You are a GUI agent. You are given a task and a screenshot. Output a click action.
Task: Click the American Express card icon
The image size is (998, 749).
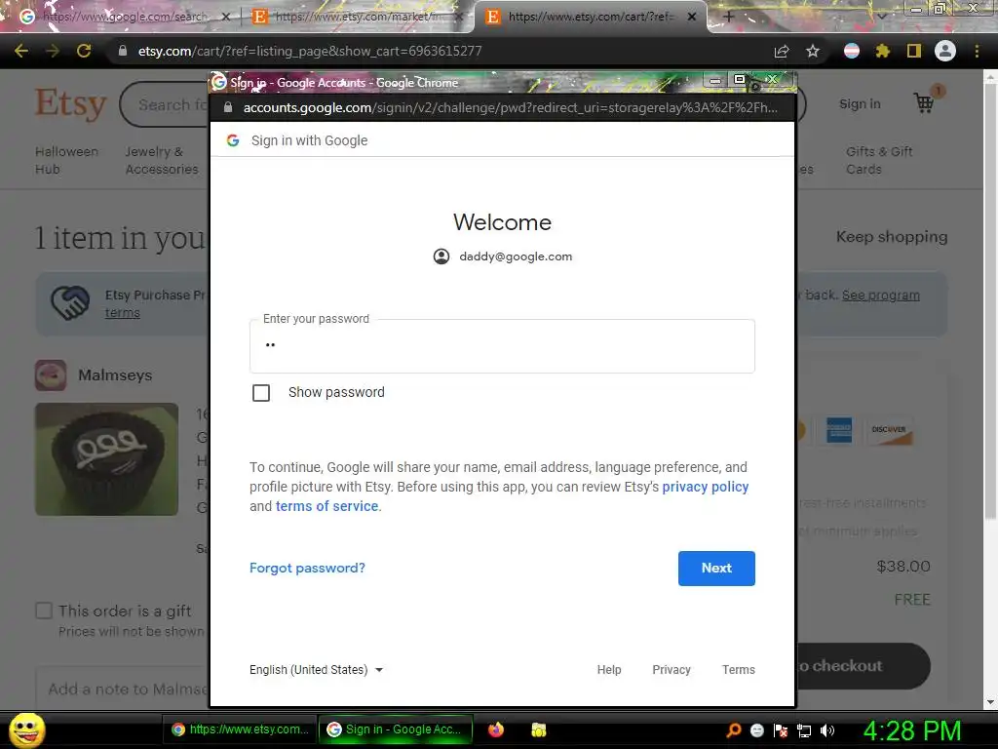coord(839,430)
